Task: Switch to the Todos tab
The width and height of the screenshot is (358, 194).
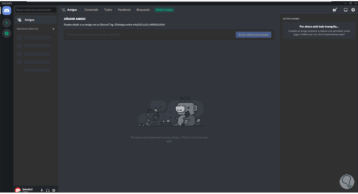Action: click(108, 10)
